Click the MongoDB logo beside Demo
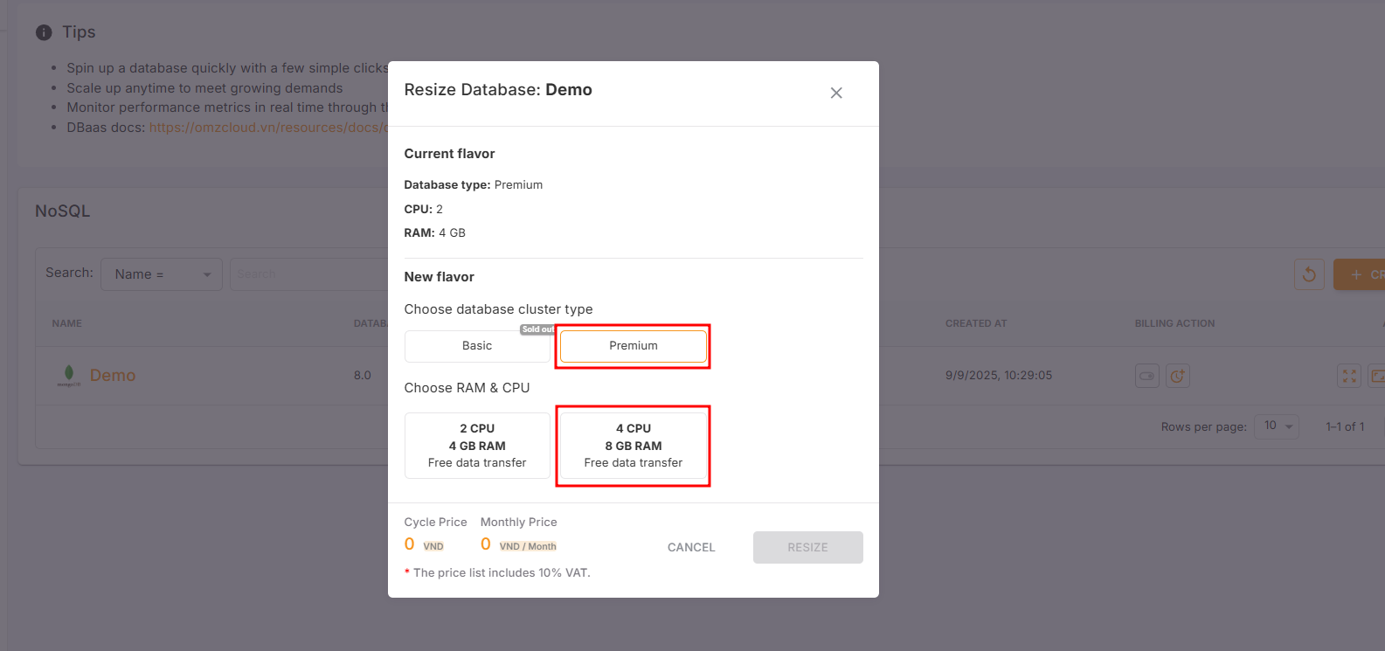 (69, 376)
